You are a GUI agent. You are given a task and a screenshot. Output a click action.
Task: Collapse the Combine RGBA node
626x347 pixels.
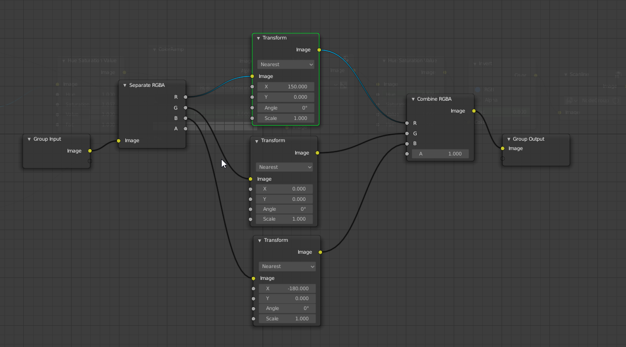(x=413, y=99)
